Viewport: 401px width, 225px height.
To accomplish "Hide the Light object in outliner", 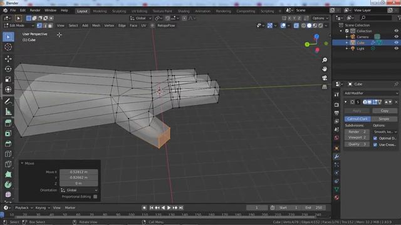I will (x=396, y=49).
